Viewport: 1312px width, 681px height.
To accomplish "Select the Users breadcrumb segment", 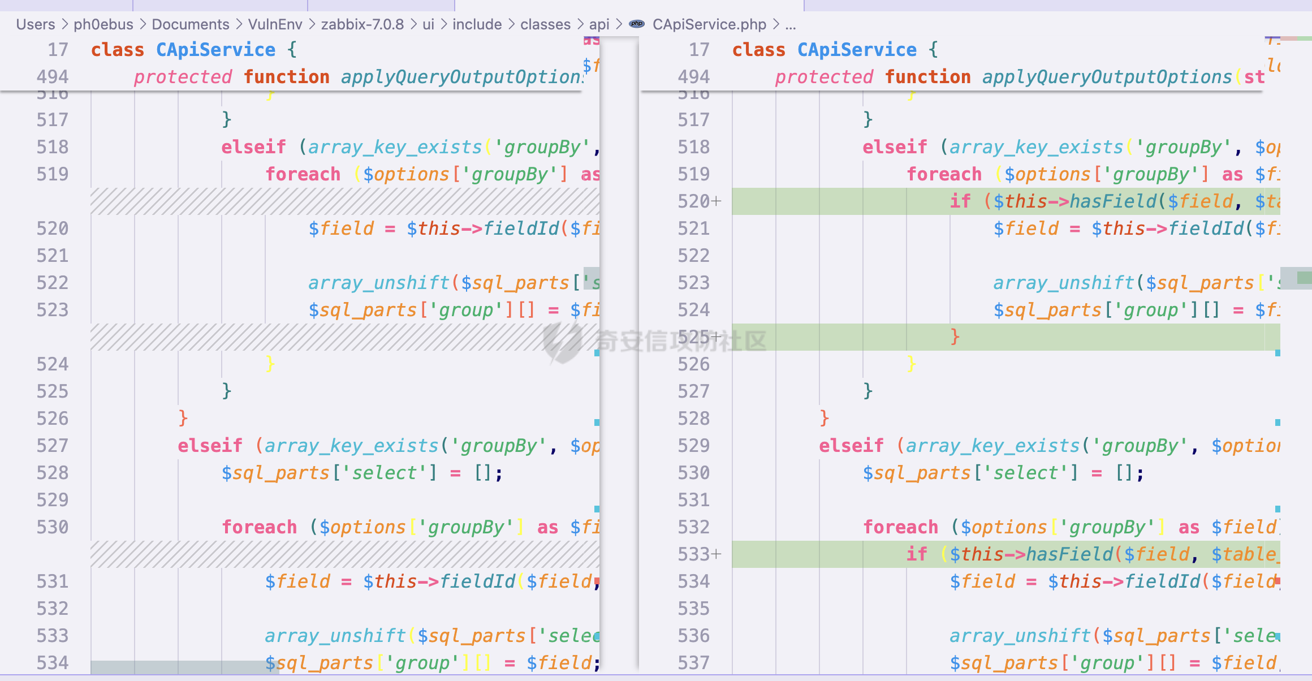I will pos(35,24).
